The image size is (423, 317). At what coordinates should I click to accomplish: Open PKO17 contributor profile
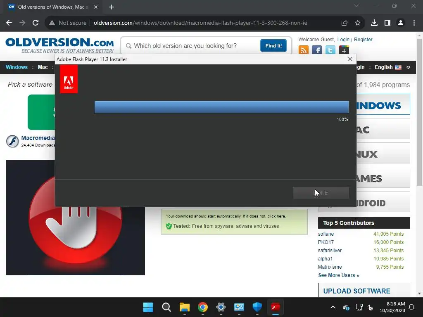tap(326, 242)
